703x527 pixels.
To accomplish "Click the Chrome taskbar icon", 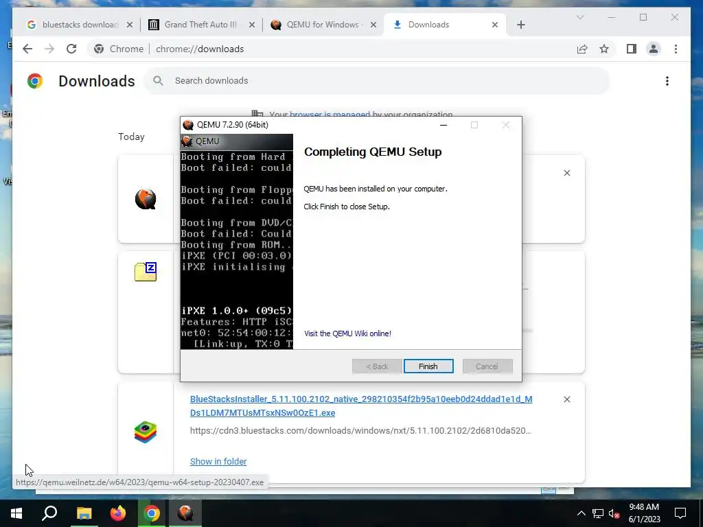I will point(152,513).
